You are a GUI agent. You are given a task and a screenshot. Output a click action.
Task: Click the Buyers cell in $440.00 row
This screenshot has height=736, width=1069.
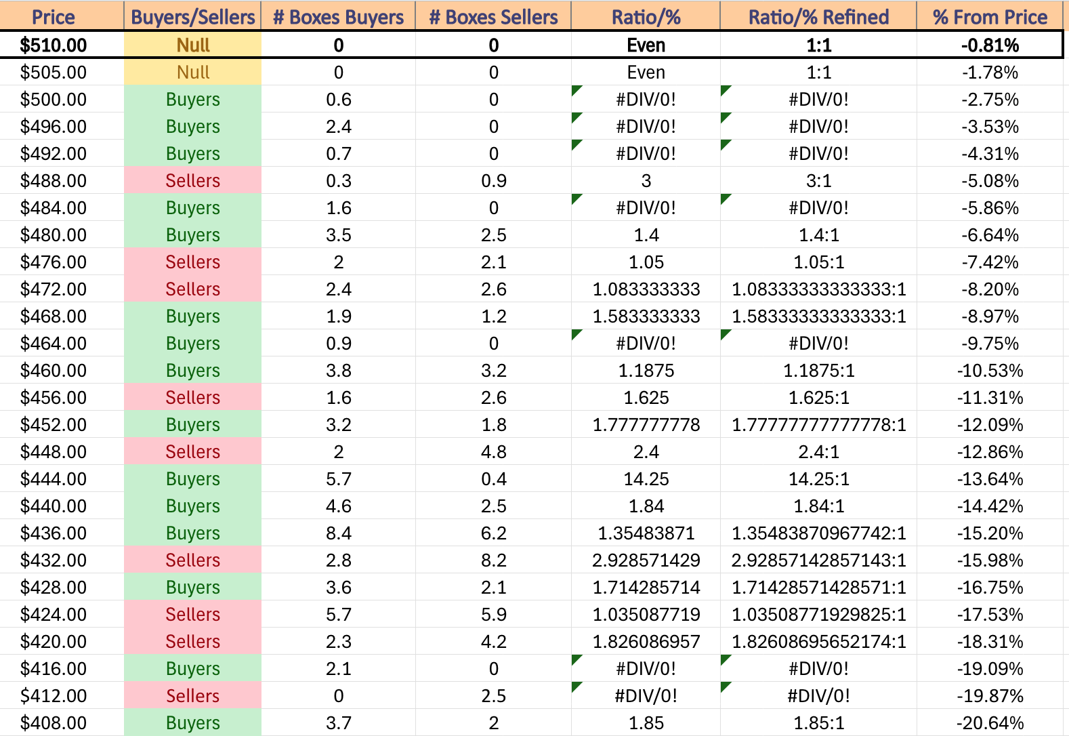(192, 506)
